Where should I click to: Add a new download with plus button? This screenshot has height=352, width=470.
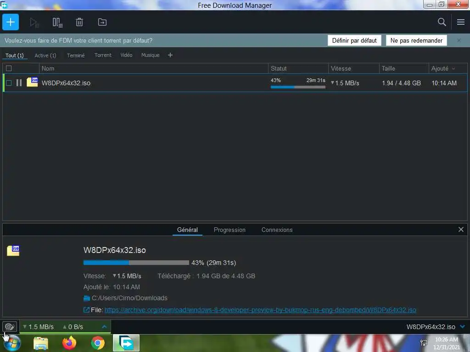(x=11, y=22)
